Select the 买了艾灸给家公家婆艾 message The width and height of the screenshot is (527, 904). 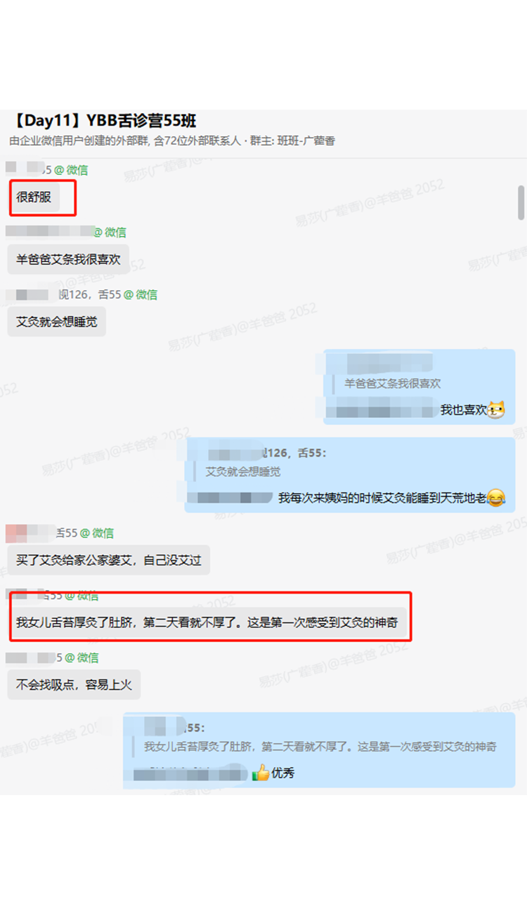(109, 561)
